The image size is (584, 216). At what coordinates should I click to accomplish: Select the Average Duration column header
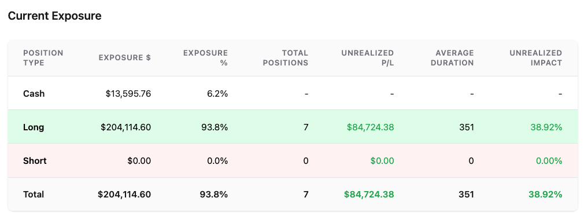point(452,58)
